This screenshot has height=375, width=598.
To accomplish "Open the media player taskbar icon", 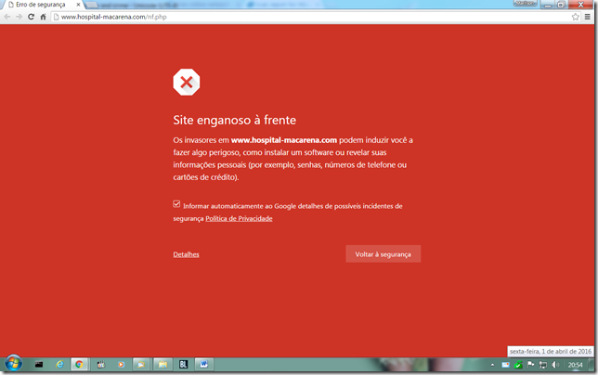I will click(121, 365).
